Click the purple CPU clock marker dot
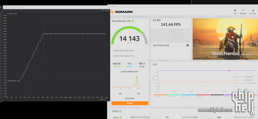The height and width of the screenshot is (119, 258). click(x=229, y=71)
